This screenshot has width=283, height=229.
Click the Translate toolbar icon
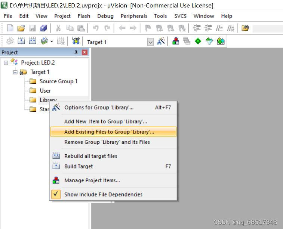click(x=10, y=41)
